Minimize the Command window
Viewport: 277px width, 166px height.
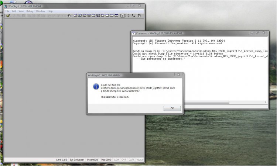pyautogui.click(x=252, y=32)
